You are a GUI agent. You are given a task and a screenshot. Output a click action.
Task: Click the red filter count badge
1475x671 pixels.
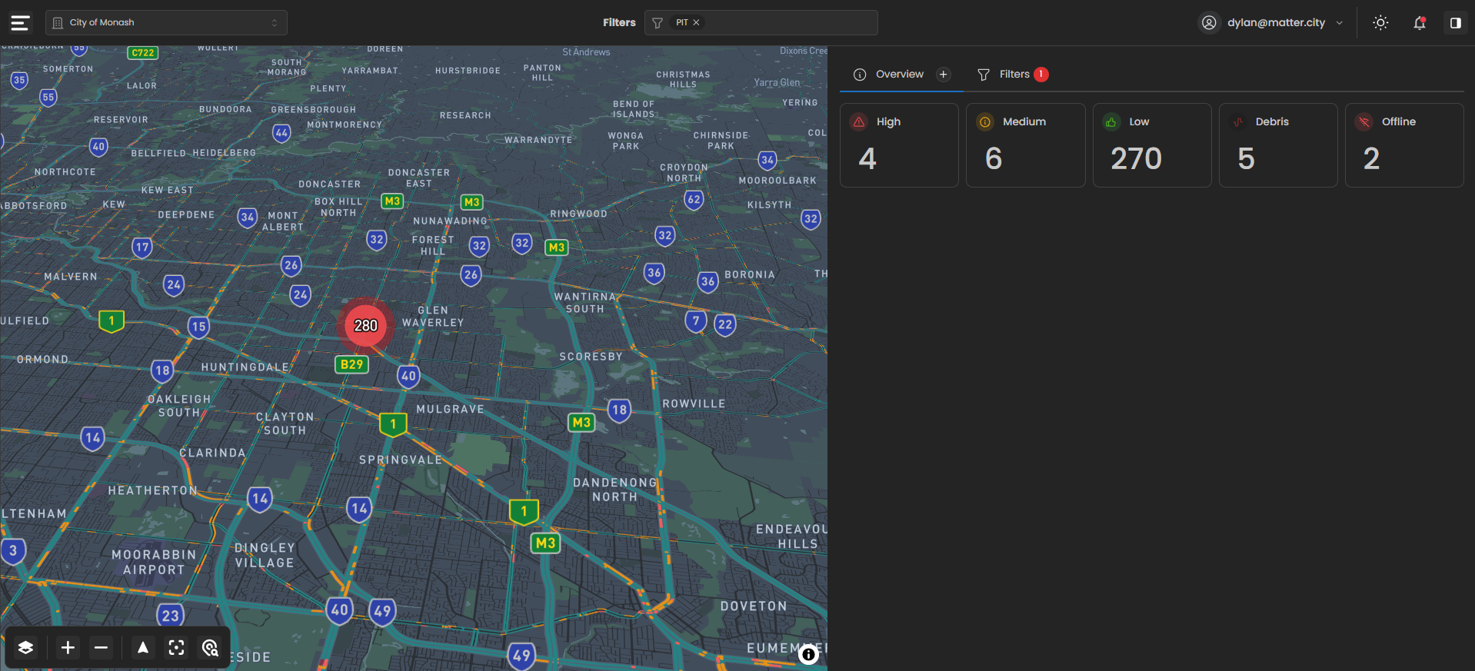coord(1040,74)
